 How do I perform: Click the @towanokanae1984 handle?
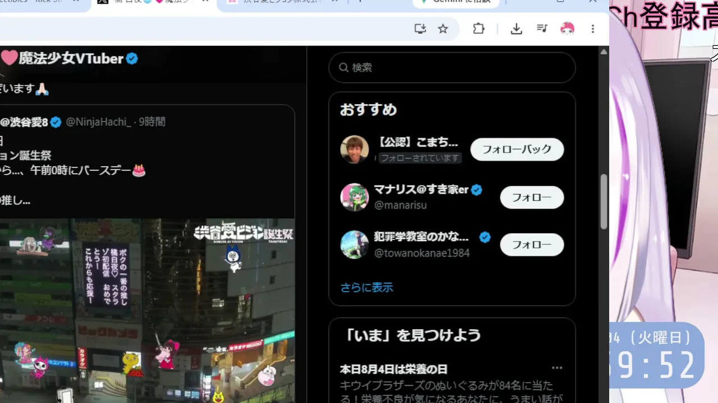[x=422, y=253]
